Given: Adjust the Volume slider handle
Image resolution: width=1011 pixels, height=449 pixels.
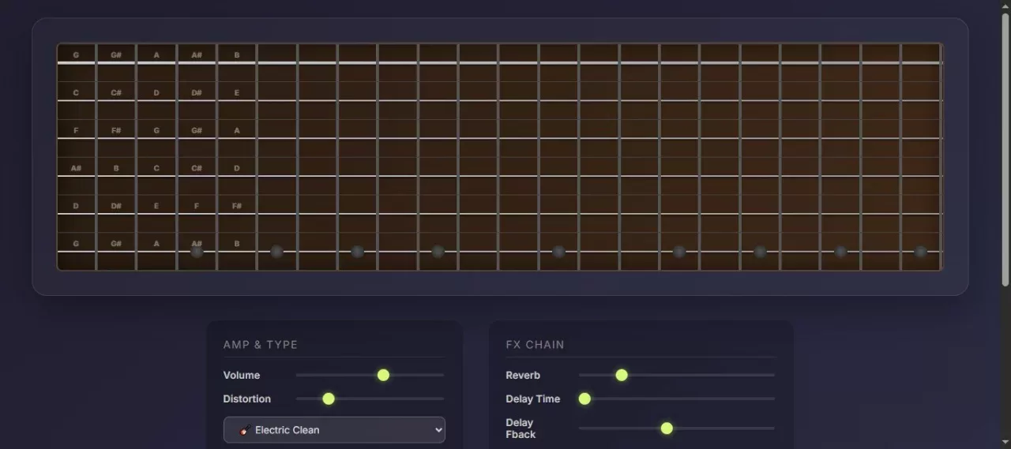Looking at the screenshot, I should click(383, 375).
